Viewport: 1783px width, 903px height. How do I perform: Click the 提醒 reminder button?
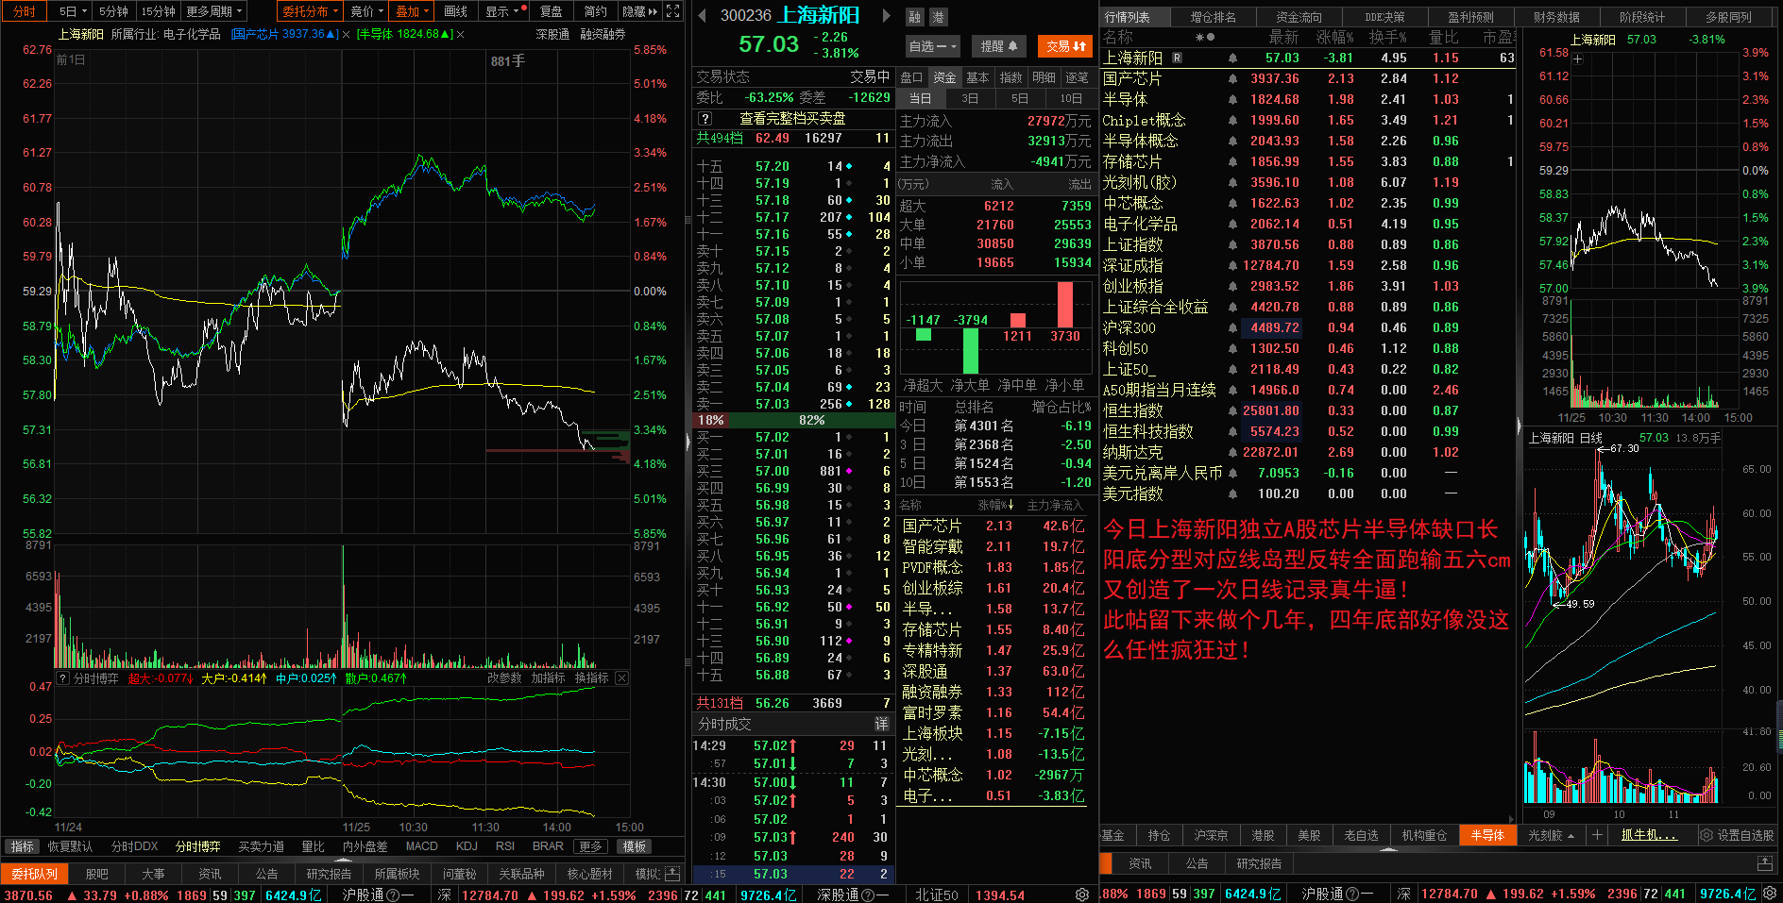coord(998,45)
